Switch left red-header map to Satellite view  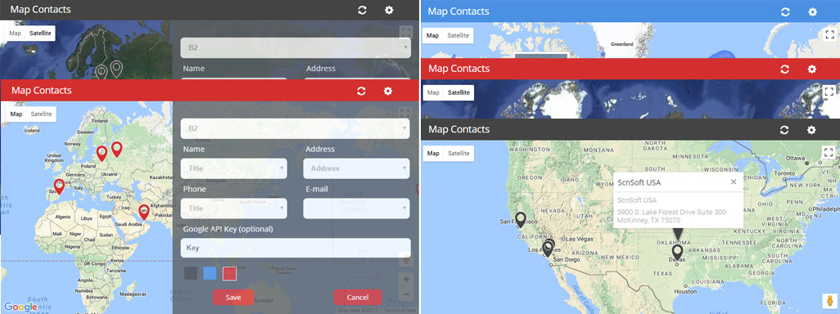(41, 114)
